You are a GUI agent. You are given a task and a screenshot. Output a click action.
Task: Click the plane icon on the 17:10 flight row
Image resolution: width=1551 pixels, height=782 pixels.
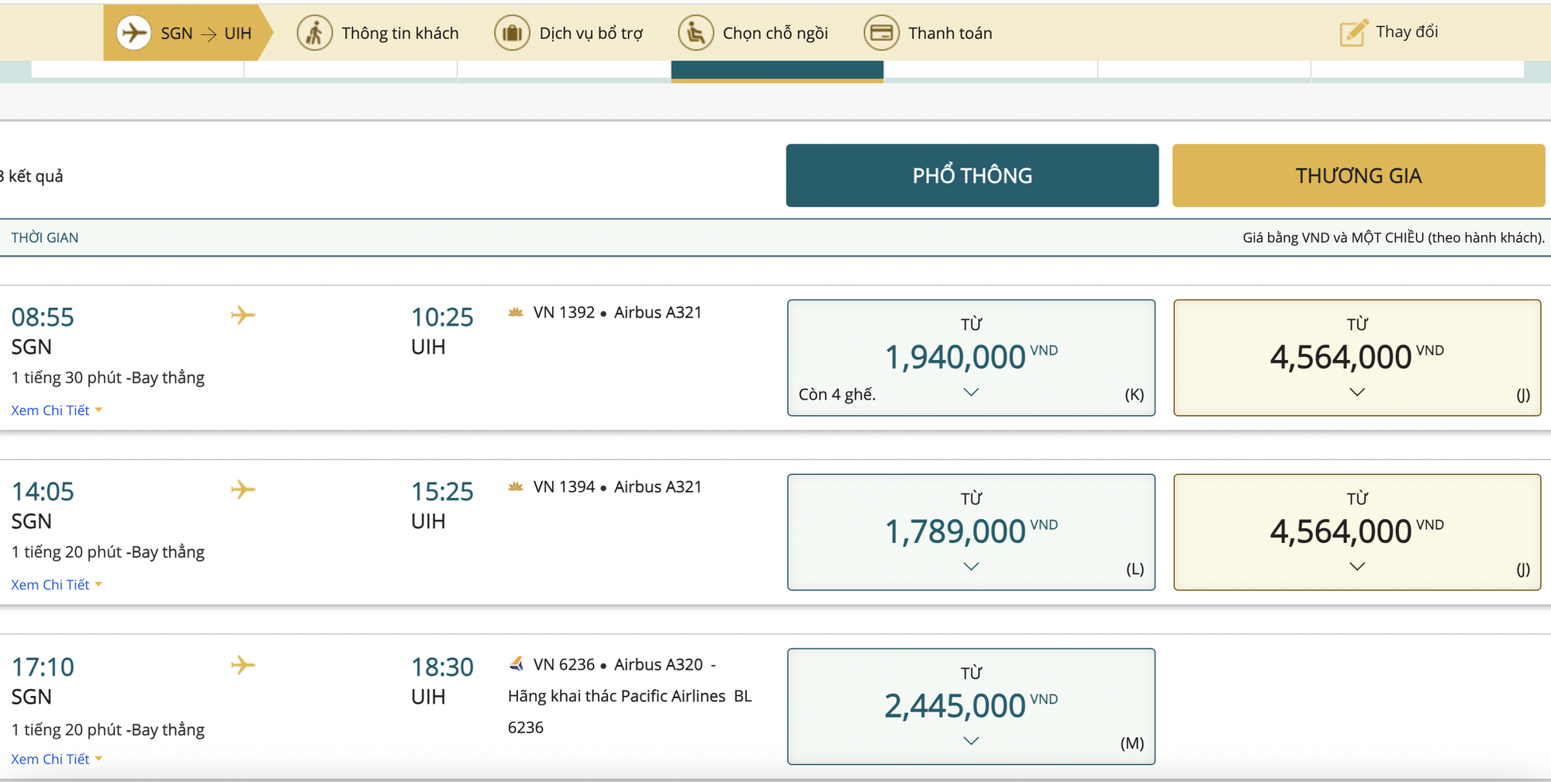(x=243, y=665)
